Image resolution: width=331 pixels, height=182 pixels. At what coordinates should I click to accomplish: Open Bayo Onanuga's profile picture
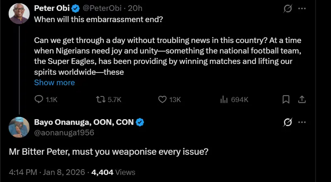pyautogui.click(x=19, y=127)
